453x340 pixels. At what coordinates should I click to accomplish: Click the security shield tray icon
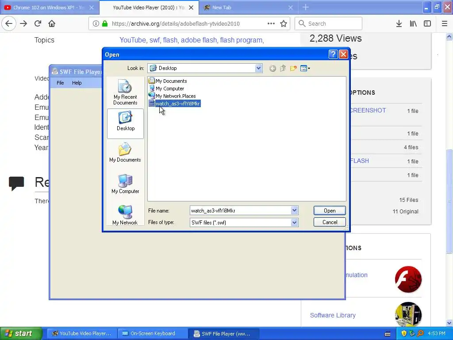(403, 333)
